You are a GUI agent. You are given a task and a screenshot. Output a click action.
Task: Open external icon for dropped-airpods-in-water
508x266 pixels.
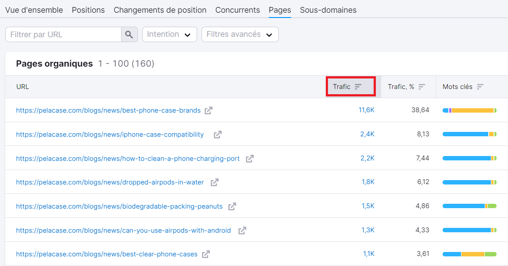pos(214,182)
